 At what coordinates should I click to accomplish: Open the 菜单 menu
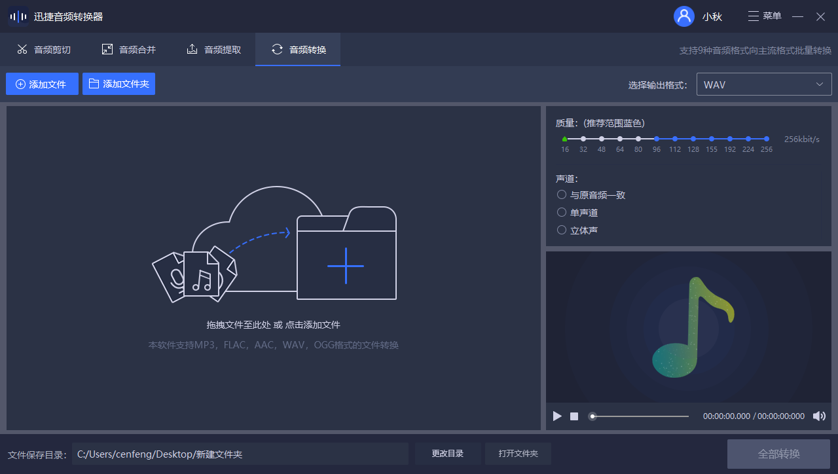(x=765, y=16)
